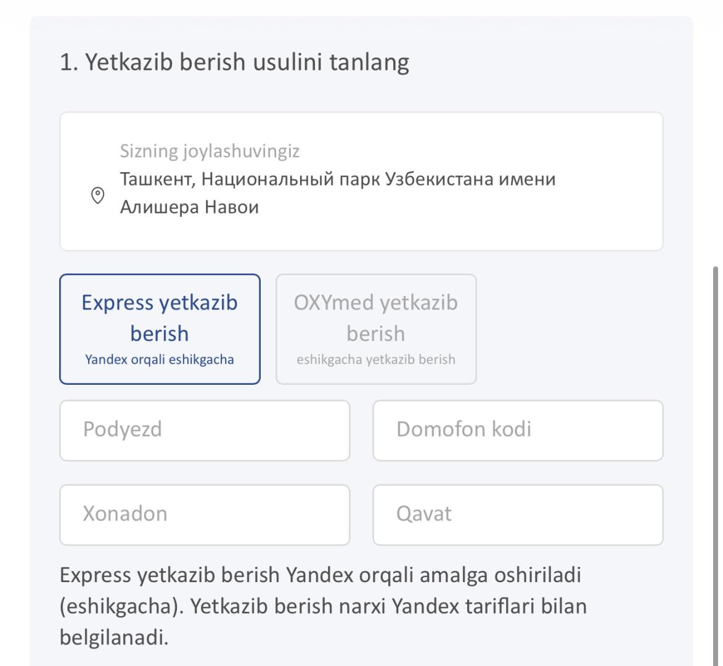Focus the Qavat input field
The height and width of the screenshot is (666, 723).
[x=518, y=514]
